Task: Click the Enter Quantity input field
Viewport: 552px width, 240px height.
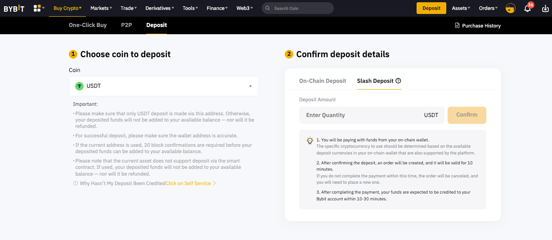Action: (x=372, y=115)
